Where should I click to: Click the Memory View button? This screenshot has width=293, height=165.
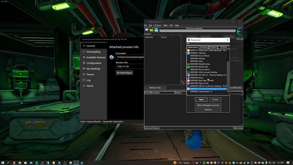pyautogui.click(x=155, y=88)
